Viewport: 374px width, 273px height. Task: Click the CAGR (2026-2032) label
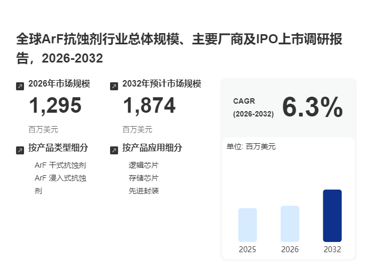[253, 107]
